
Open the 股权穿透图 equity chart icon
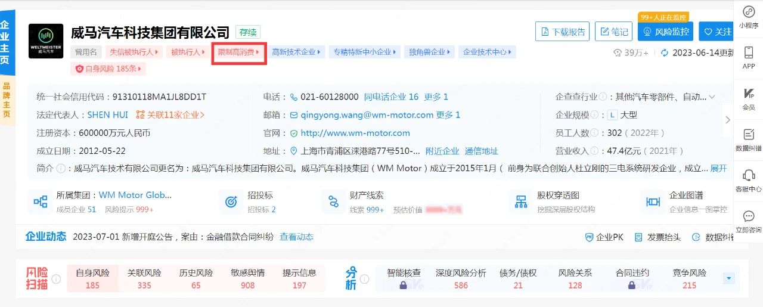pos(522,201)
